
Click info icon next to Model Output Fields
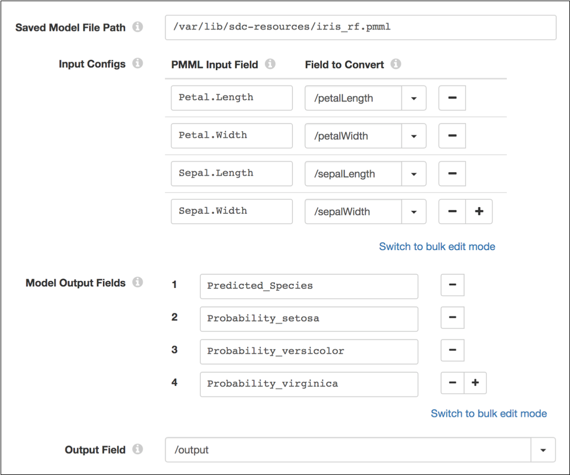click(x=138, y=283)
